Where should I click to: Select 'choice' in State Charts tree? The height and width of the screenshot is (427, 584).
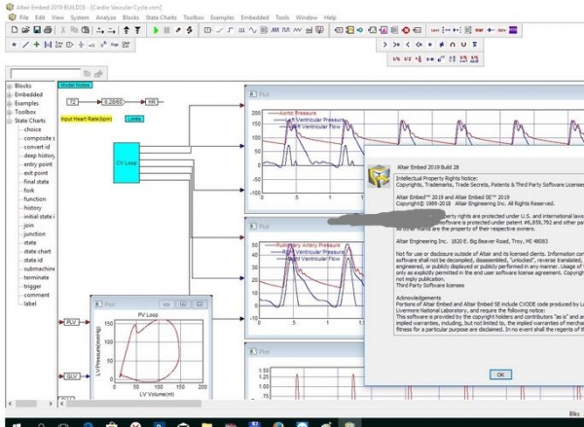(32, 129)
